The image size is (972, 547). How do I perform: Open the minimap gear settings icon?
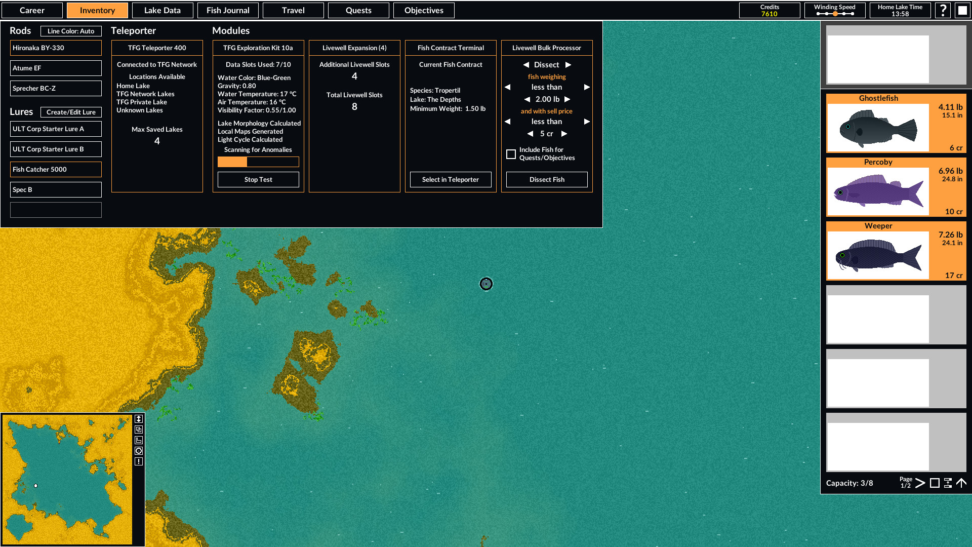click(139, 451)
